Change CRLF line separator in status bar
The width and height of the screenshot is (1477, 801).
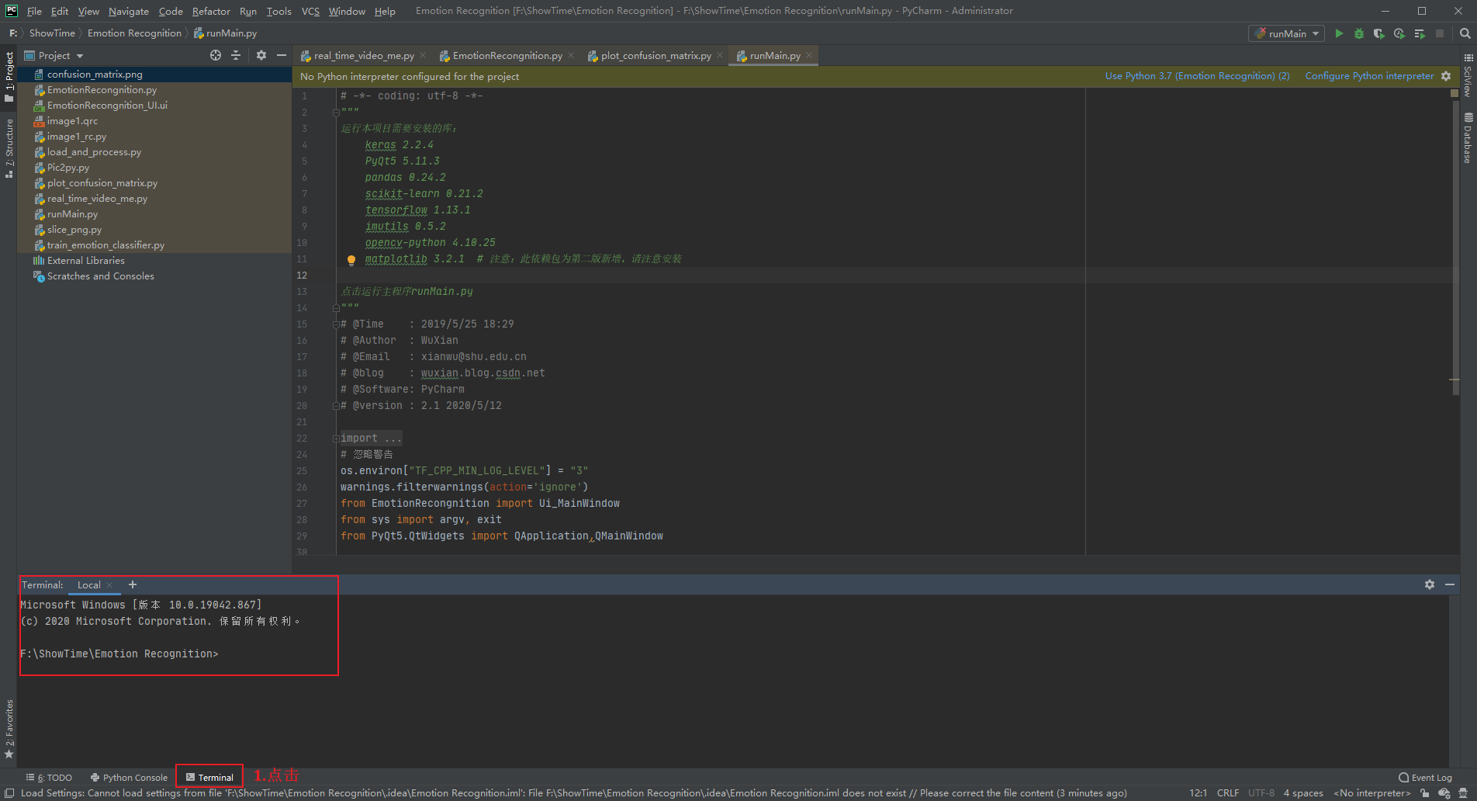1228,793
